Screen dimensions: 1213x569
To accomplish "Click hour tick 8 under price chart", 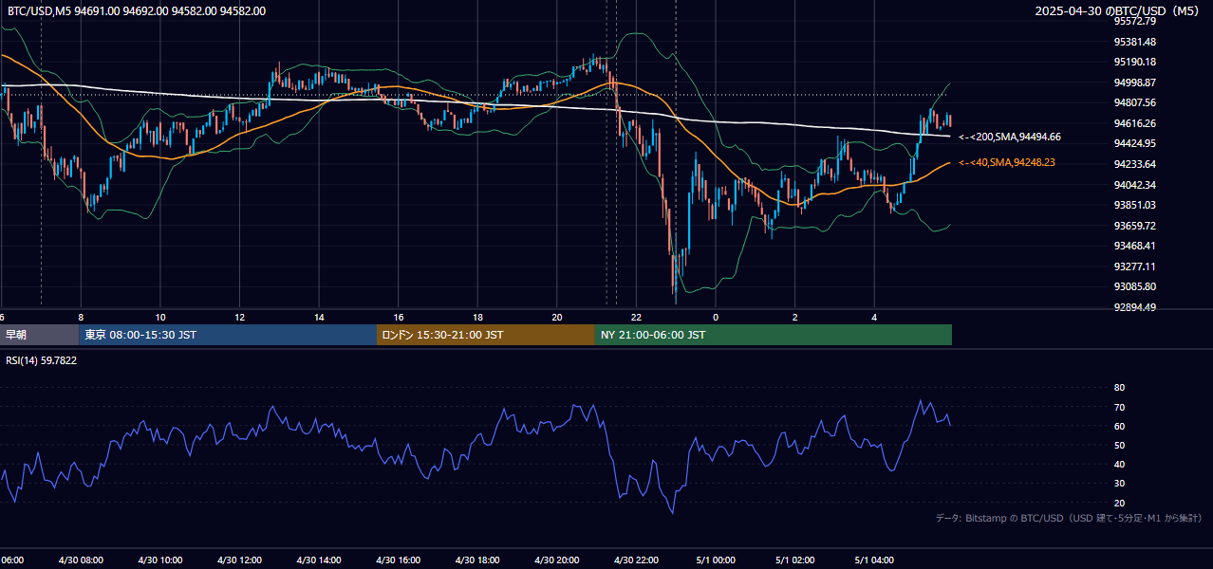I will click(82, 317).
